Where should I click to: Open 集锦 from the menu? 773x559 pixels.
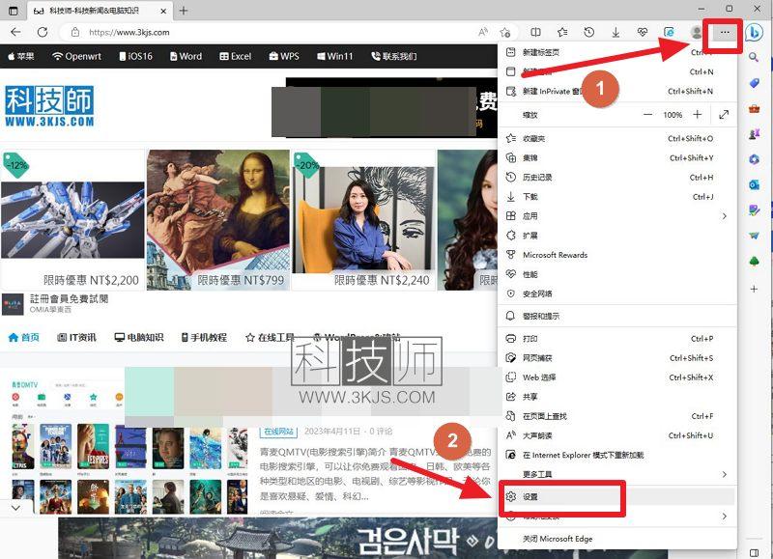pos(616,158)
